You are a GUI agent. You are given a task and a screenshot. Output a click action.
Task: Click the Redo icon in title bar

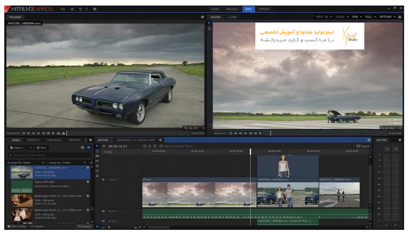(x=87, y=9)
